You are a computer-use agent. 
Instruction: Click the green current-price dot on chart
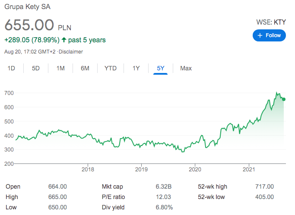284,99
